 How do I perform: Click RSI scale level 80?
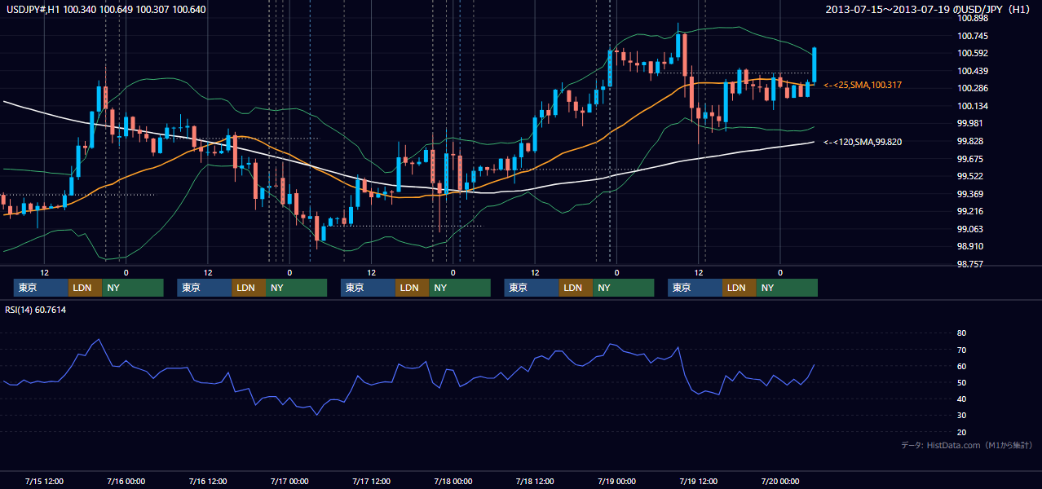coord(962,333)
